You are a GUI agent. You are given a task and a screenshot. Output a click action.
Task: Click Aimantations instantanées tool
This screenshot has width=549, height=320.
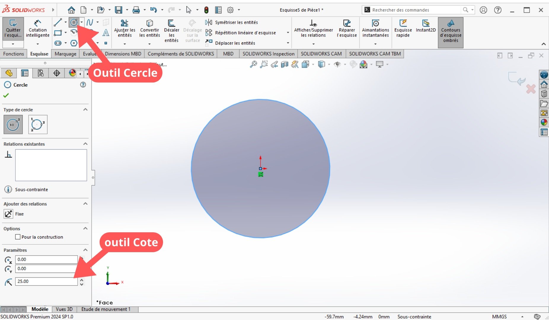(x=375, y=29)
